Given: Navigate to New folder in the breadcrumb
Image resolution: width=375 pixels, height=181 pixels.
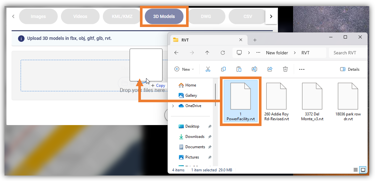Looking at the screenshot, I should pyautogui.click(x=277, y=53).
